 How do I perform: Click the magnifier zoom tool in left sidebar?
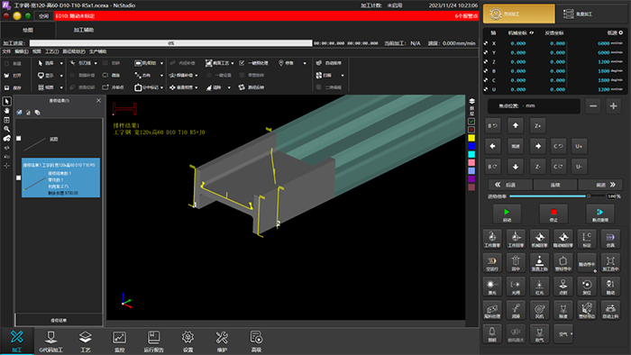(7, 129)
